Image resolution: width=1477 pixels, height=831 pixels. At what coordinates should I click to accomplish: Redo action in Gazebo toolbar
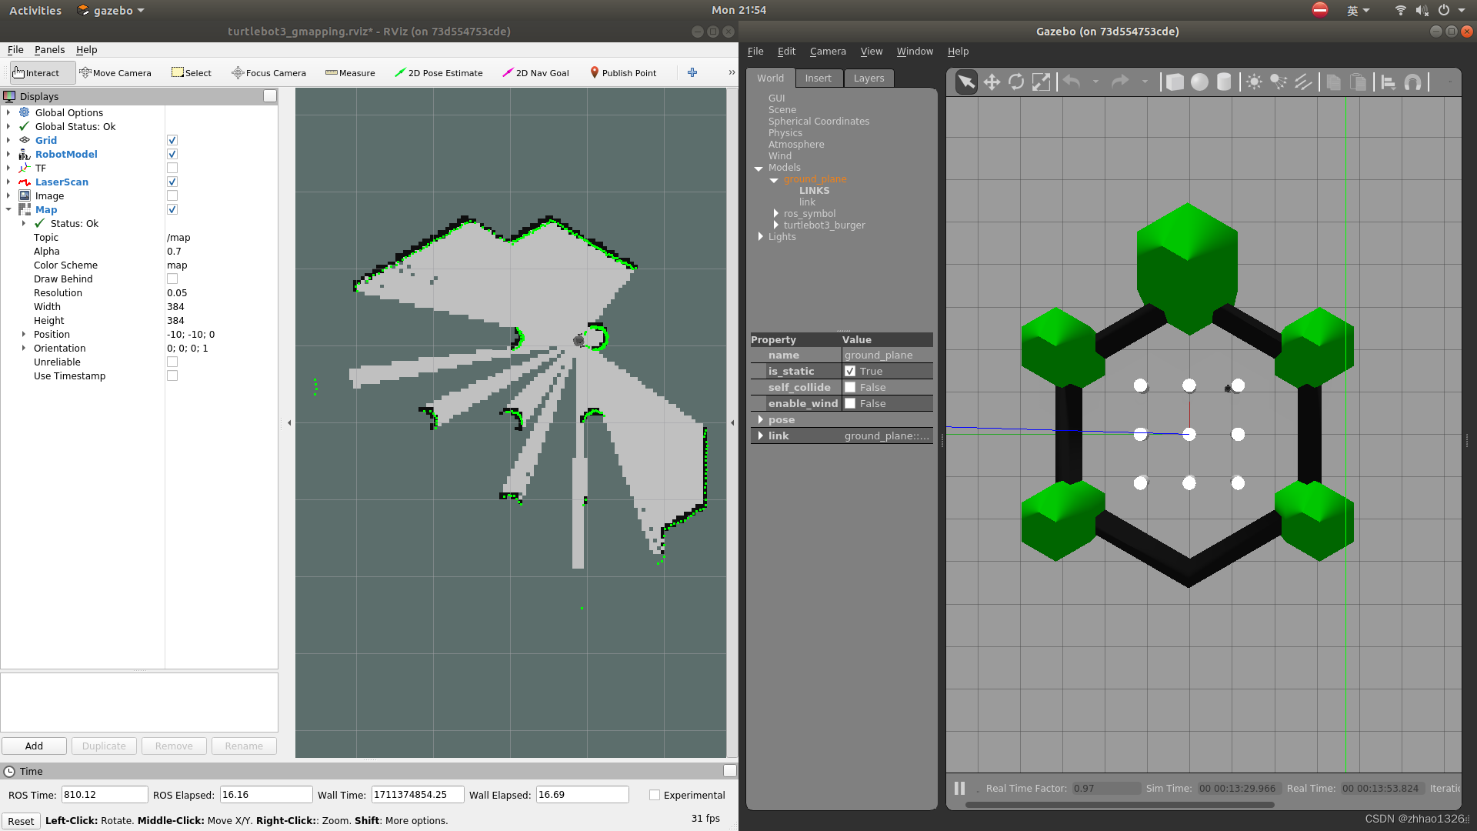pyautogui.click(x=1121, y=82)
